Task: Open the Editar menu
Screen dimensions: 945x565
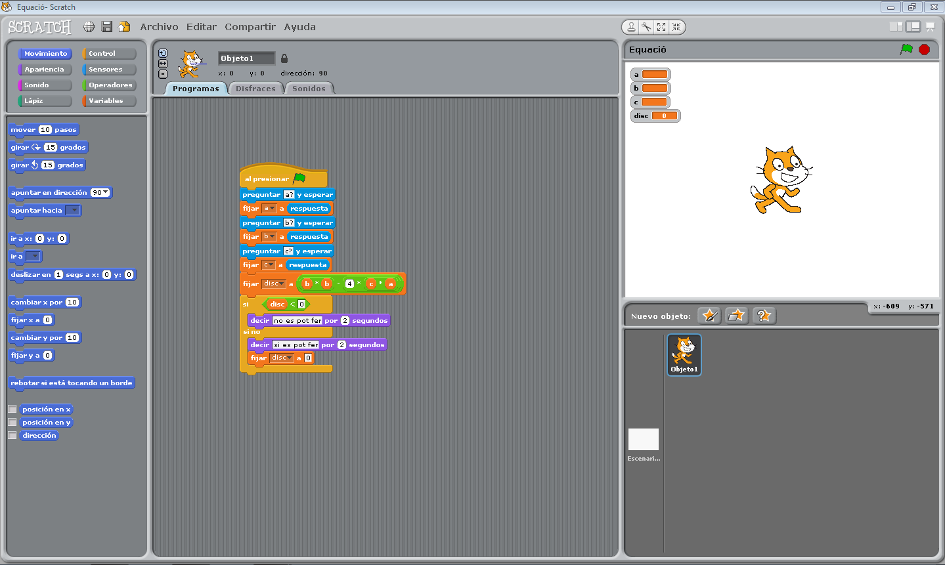Action: [x=202, y=27]
